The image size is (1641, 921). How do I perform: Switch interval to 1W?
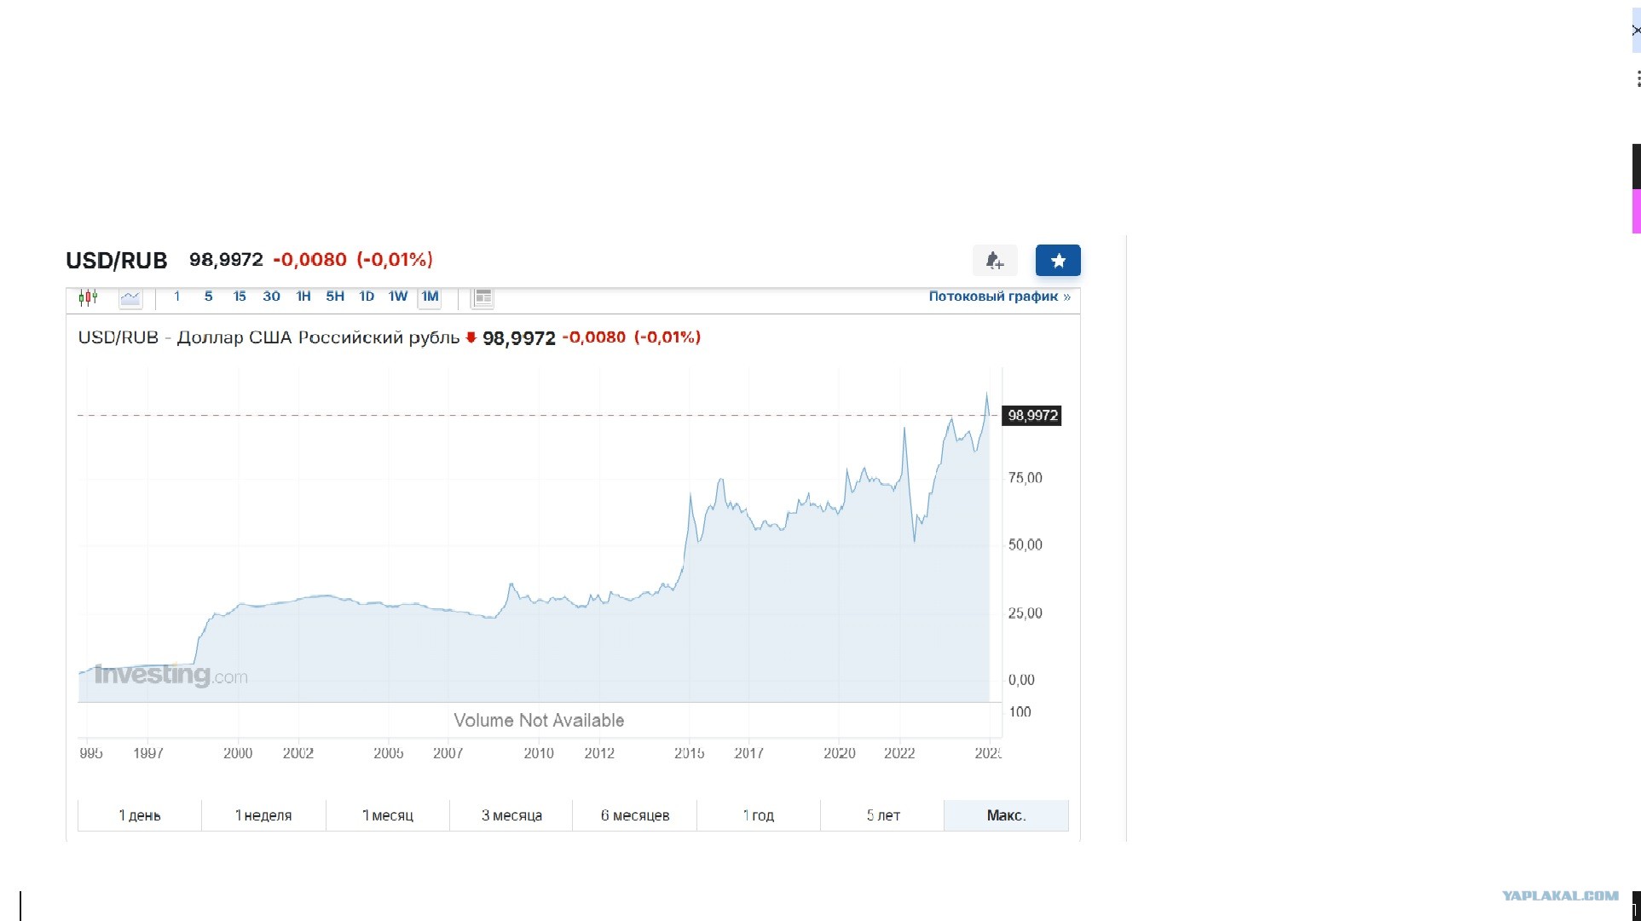398,296
